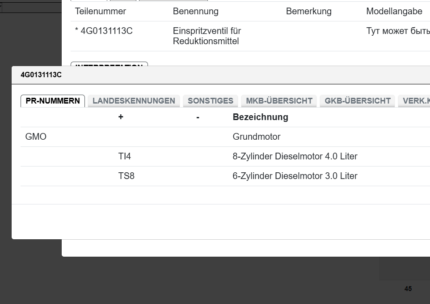Select the active PR-NUMMERN tab

(52, 101)
